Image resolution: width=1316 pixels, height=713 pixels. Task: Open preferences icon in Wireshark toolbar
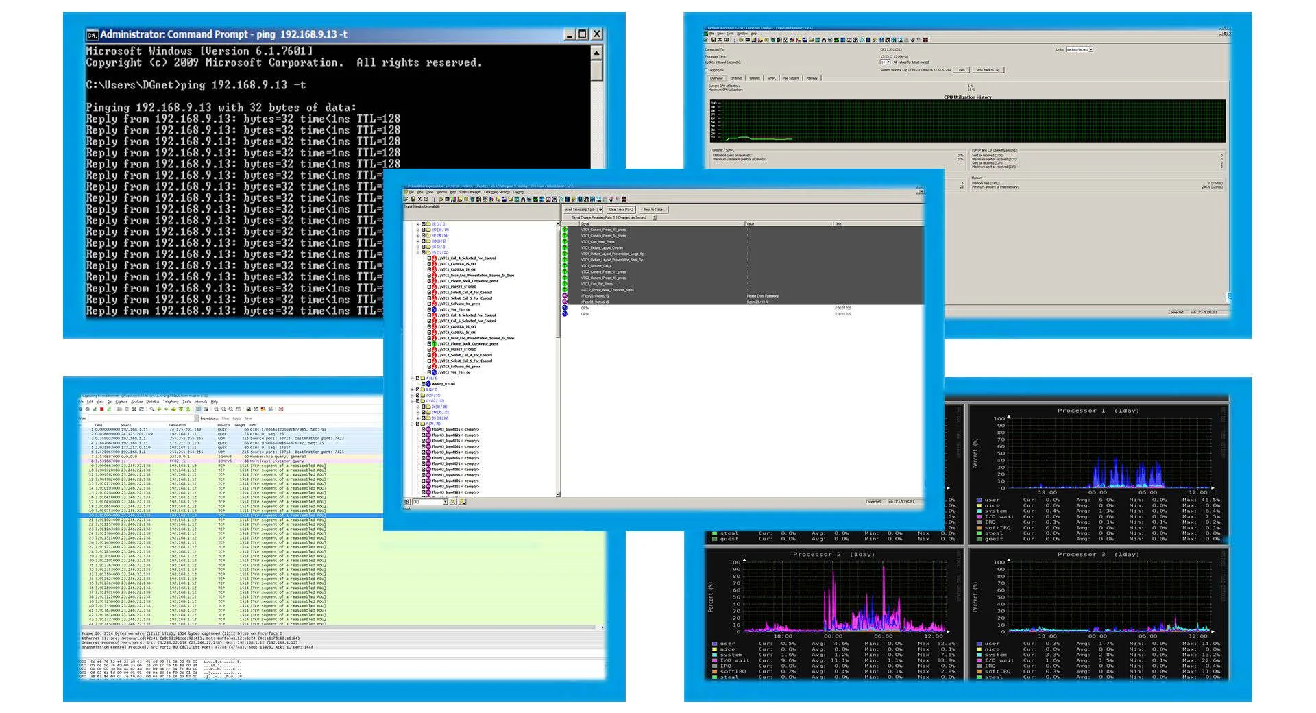[271, 409]
